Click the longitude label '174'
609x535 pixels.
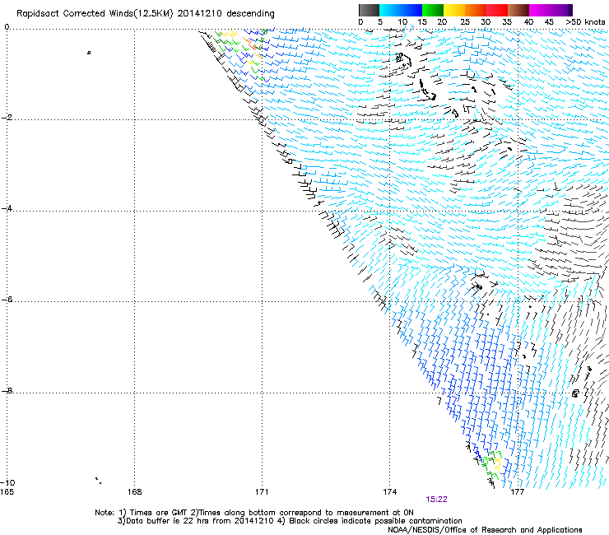pos(389,492)
